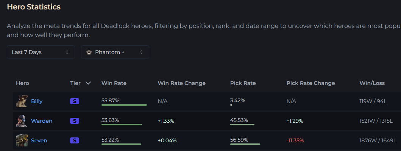This screenshot has width=401, height=151.
Task: Click Seven's pick rate progress bar
Action: click(245, 144)
